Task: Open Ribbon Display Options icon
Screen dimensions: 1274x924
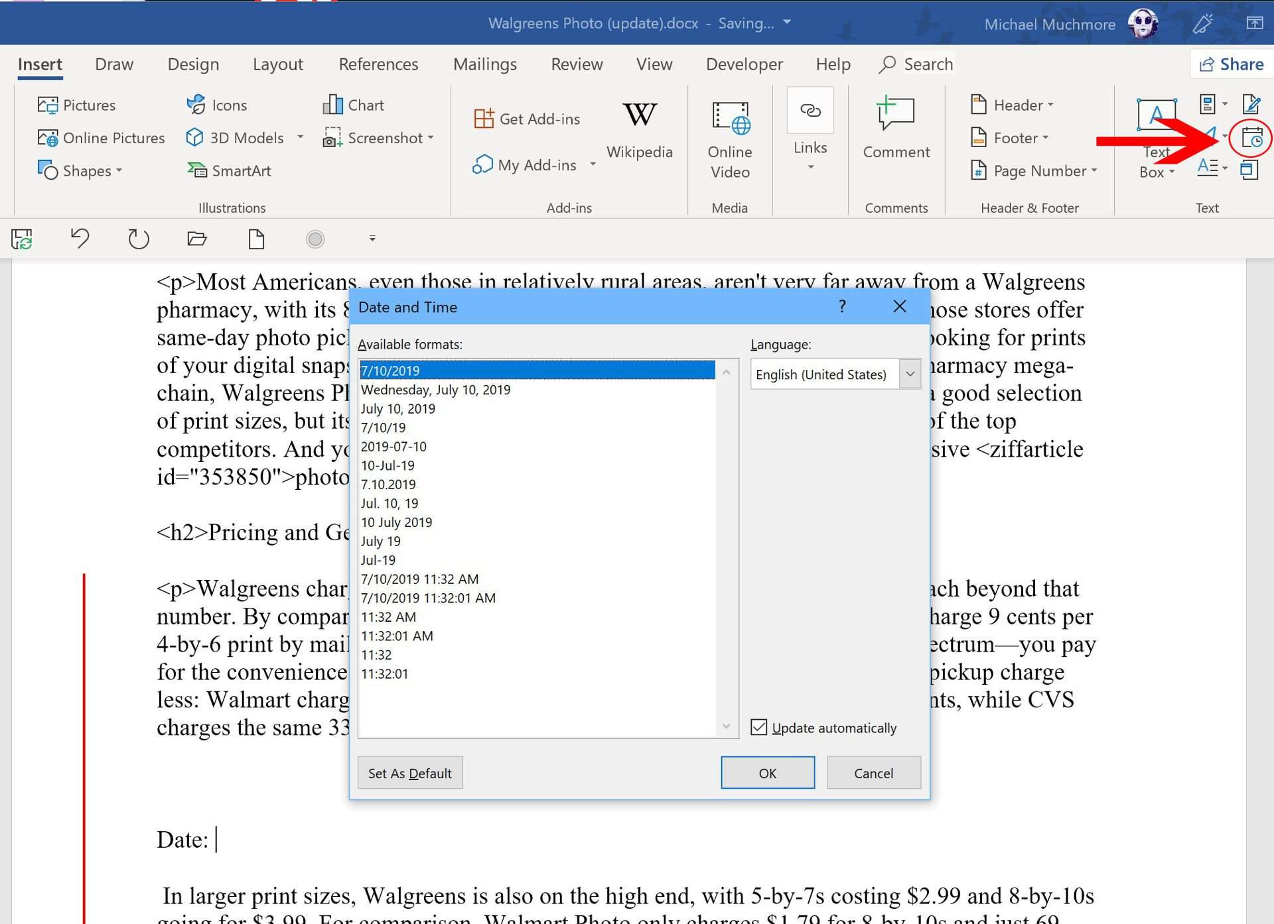Action: 1254,23
